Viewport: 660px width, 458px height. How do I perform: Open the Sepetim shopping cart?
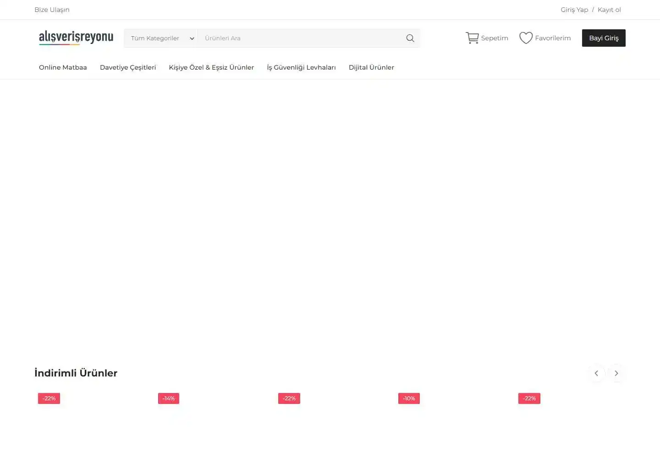click(487, 38)
